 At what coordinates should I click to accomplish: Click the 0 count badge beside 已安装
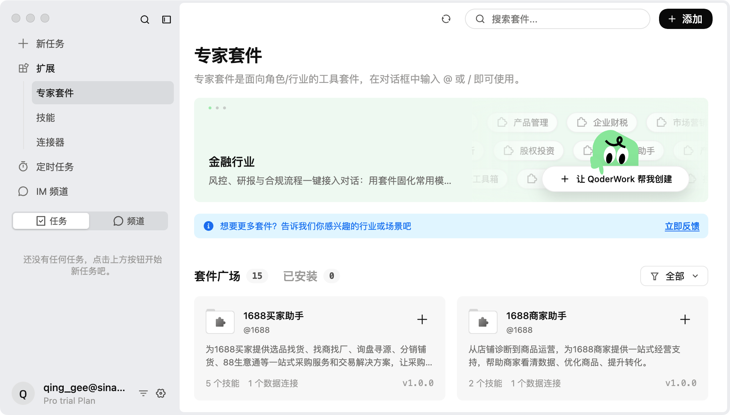pyautogui.click(x=332, y=276)
